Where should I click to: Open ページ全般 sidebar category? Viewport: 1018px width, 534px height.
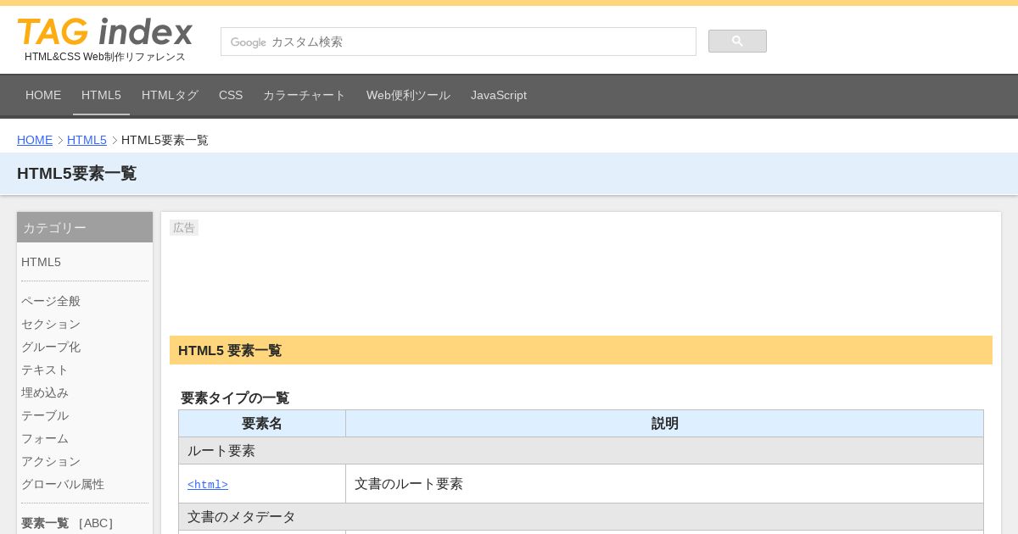pyautogui.click(x=51, y=301)
